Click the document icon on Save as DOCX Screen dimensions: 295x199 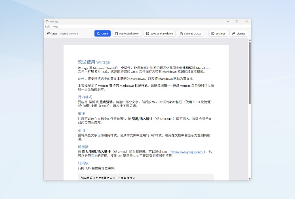click(x=181, y=33)
